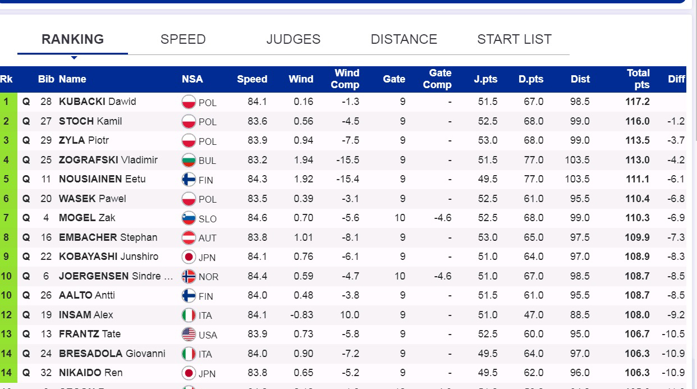Click Austria flag icon beside EMBACHER Stephan
The image size is (697, 389).
[189, 237]
